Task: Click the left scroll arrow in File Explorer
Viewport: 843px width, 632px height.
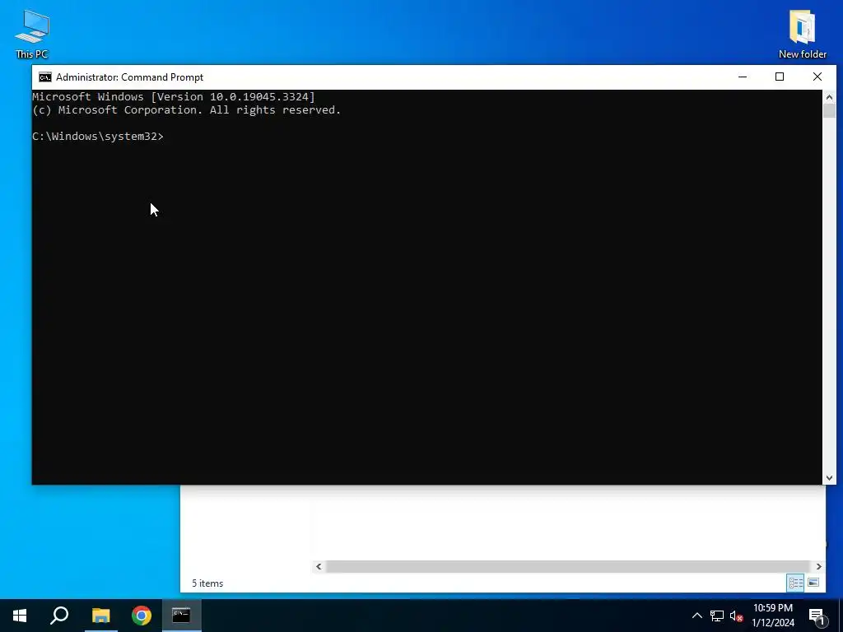Action: click(x=319, y=566)
